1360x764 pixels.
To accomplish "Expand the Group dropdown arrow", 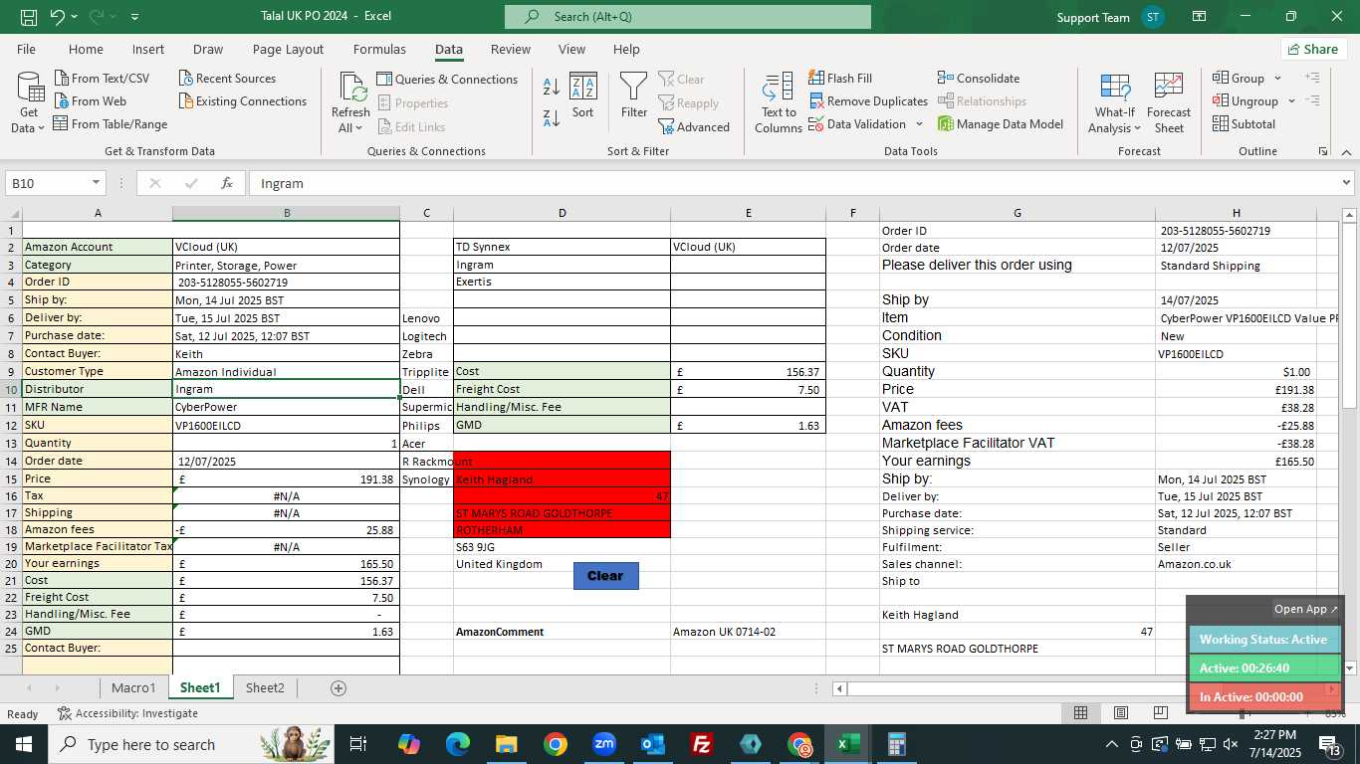I will pyautogui.click(x=1278, y=79).
